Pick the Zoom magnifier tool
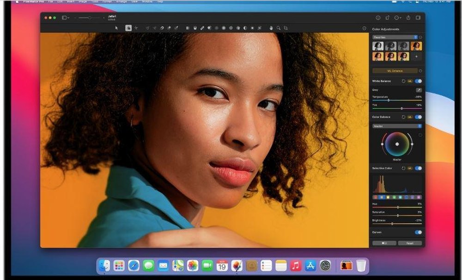 click(x=278, y=28)
